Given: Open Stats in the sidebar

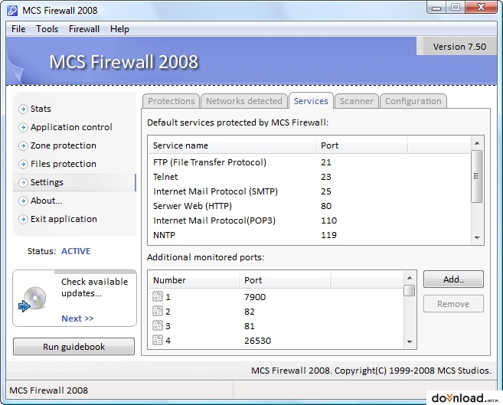Looking at the screenshot, I should (41, 109).
